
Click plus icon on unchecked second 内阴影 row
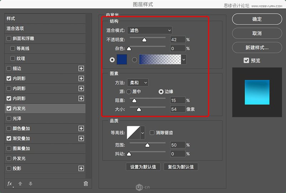point(81,88)
